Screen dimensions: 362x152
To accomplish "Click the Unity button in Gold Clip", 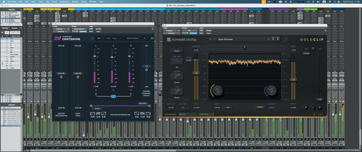I will coord(228,108).
